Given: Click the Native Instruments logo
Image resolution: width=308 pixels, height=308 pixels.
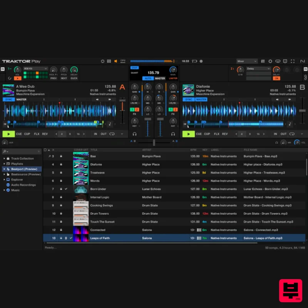Looking at the screenshot, I should tap(303, 61).
